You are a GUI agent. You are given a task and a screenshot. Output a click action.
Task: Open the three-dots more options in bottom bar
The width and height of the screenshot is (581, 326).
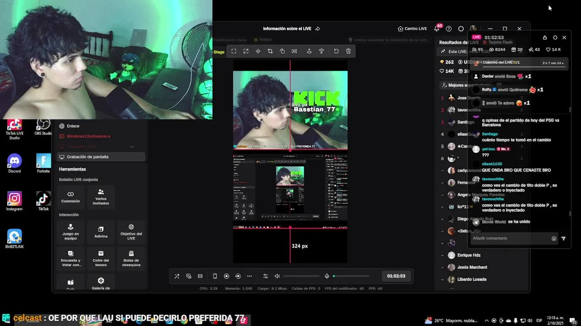coord(250,276)
